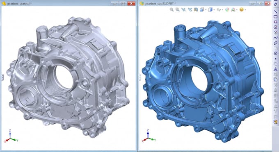This screenshot has height=152, width=279.
Task: Open the View Settings dropdown arrow
Action: pyautogui.click(x=245, y=10)
